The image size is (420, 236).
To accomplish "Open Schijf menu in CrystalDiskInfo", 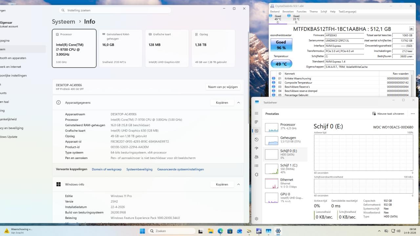I will pyautogui.click(x=324, y=11).
